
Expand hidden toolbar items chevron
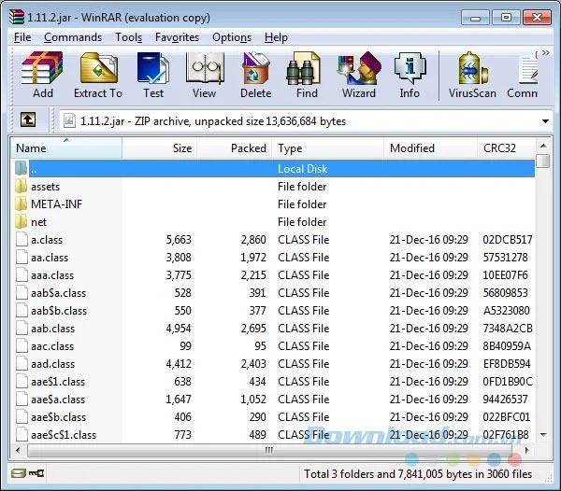click(x=546, y=53)
